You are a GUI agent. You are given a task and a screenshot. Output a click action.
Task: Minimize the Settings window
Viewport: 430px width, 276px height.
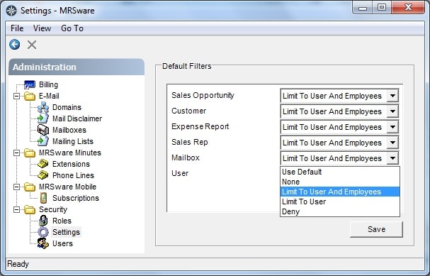(363, 7)
